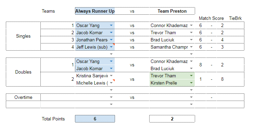Screen dimensions: 255x129
Task: Select the Team Preston name cell
Action: (172, 11)
